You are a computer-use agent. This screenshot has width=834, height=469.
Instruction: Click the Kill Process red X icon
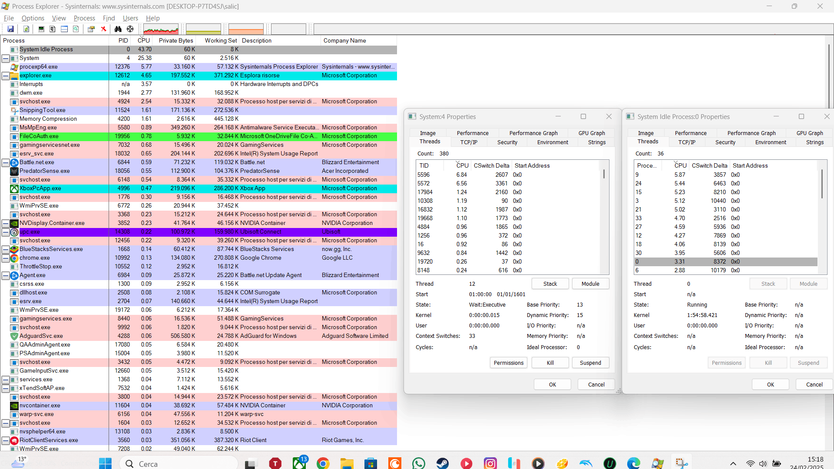click(x=103, y=29)
